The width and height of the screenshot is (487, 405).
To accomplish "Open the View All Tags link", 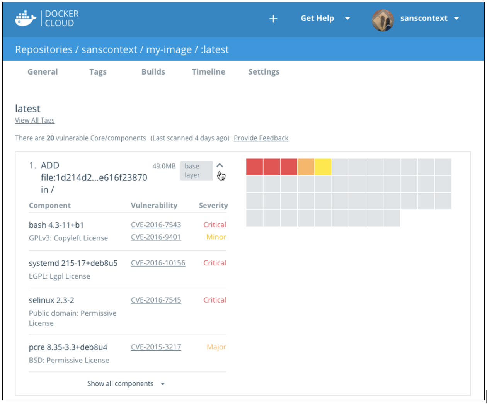I will point(34,120).
